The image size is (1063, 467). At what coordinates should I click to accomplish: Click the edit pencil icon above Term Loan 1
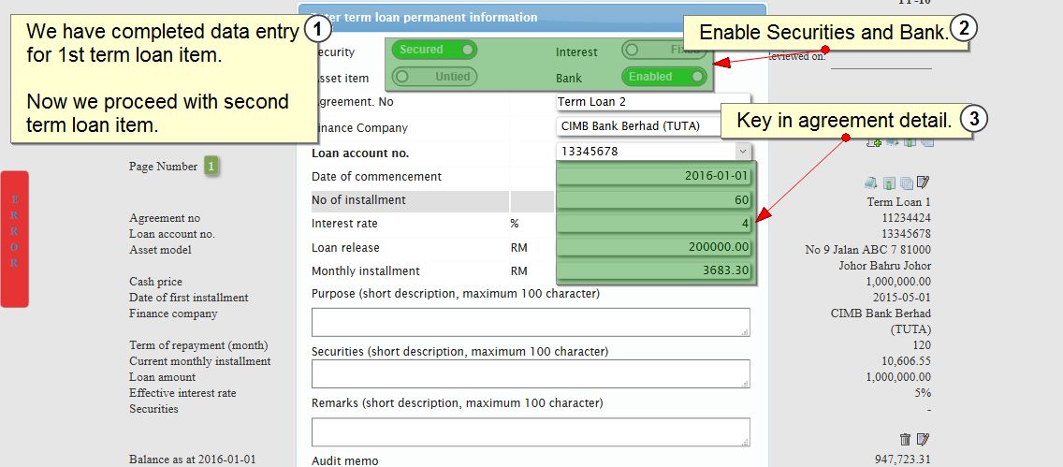point(924,182)
